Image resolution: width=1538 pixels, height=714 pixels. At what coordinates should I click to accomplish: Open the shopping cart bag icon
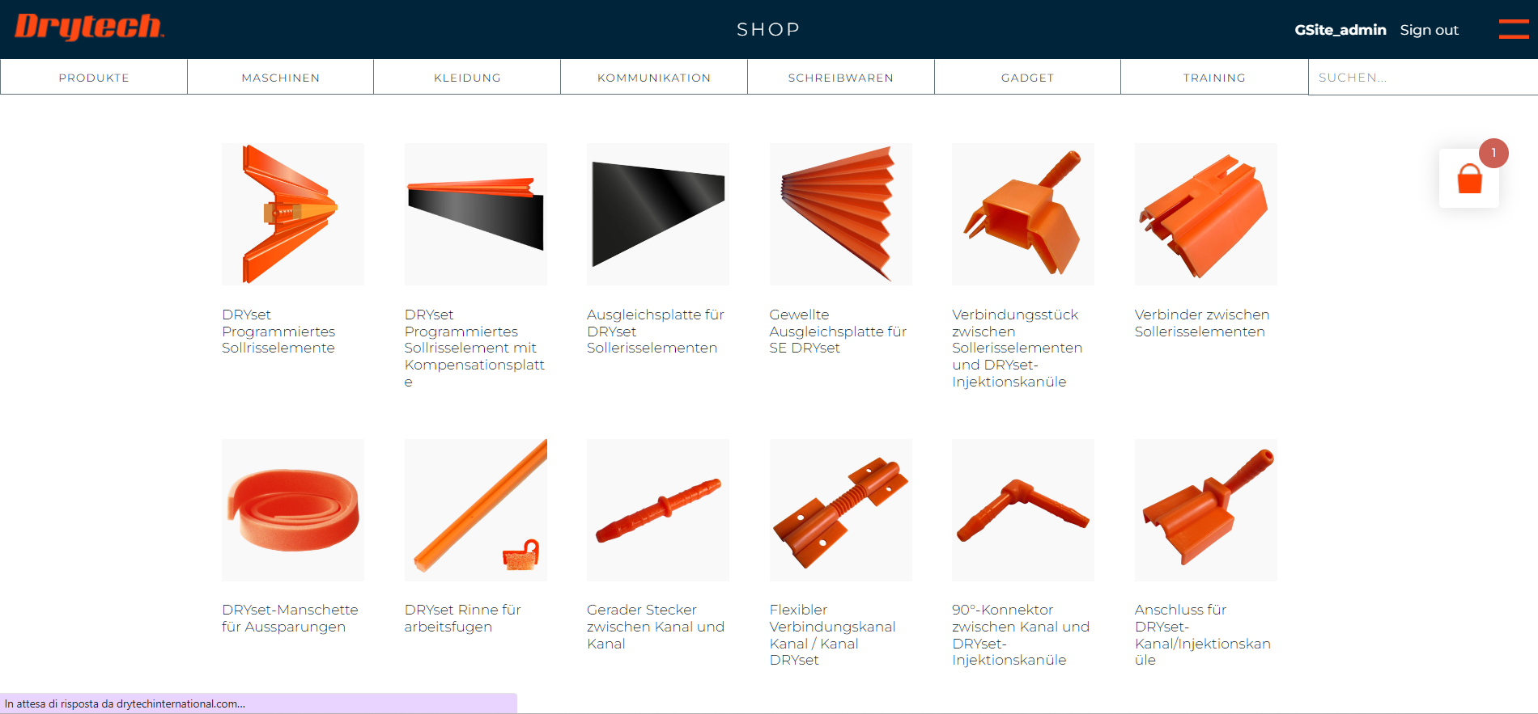(1469, 179)
